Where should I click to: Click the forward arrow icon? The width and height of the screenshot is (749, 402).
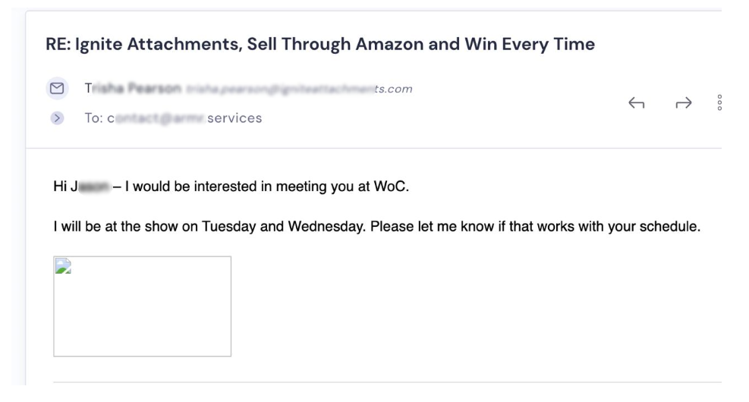pos(684,102)
